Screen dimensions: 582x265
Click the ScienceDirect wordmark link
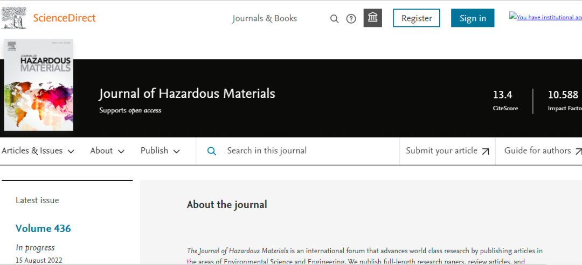64,18
